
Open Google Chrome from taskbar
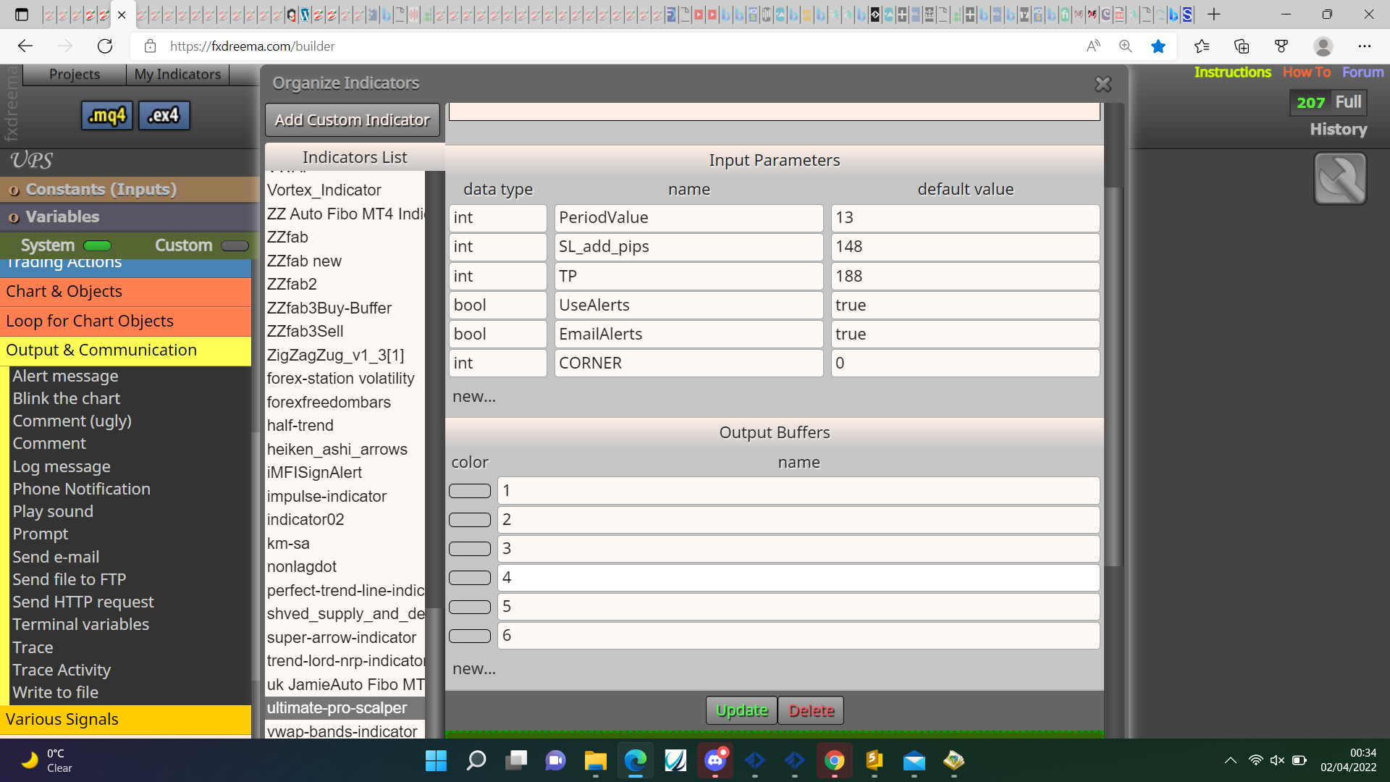834,761
